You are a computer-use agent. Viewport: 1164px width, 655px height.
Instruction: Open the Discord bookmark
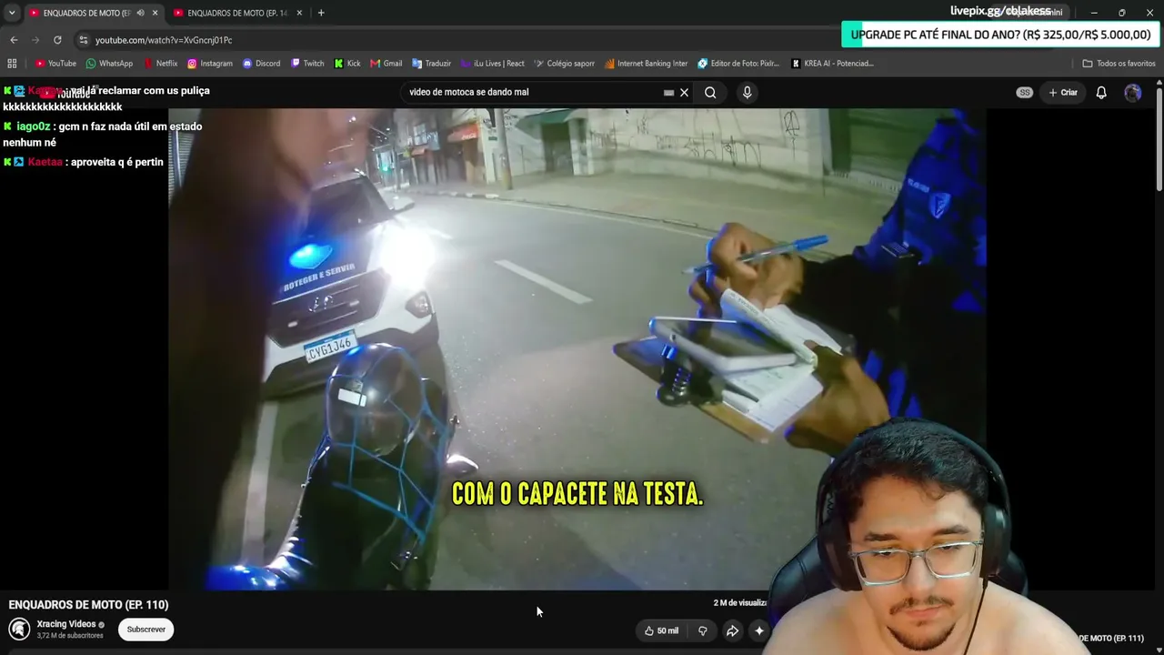[261, 64]
